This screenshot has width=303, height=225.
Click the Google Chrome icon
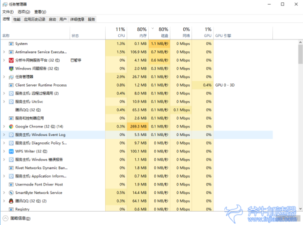11,126
